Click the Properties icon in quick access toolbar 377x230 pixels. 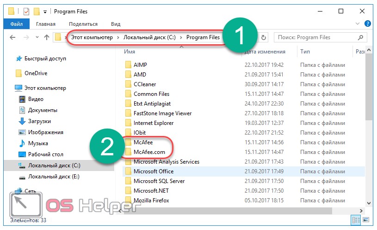26,11
